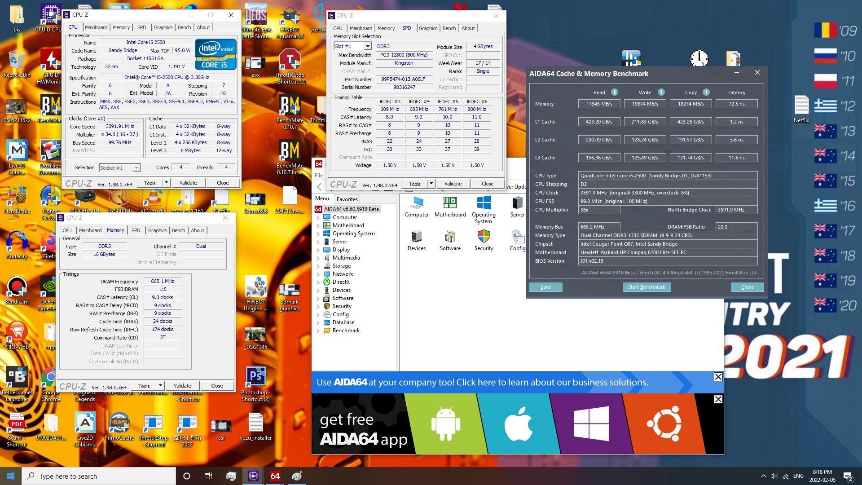Click the Windows search box
Image resolution: width=862 pixels, height=485 pixels.
pos(99,476)
